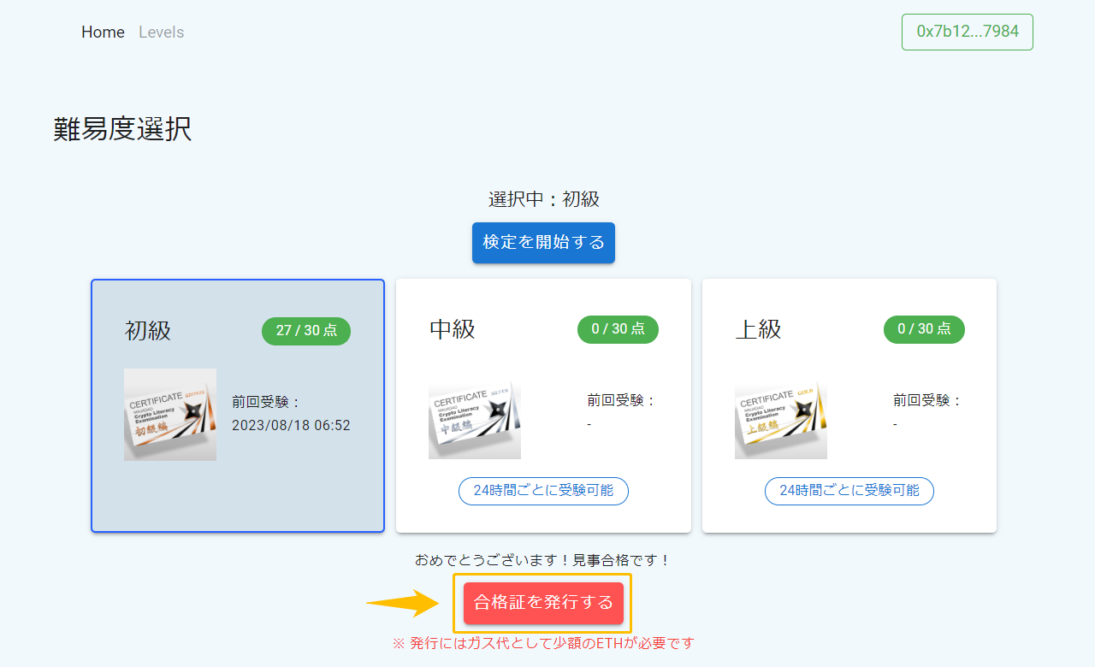Start the exam with 検定を開始する
Image resolution: width=1095 pixels, height=667 pixels.
(x=543, y=243)
